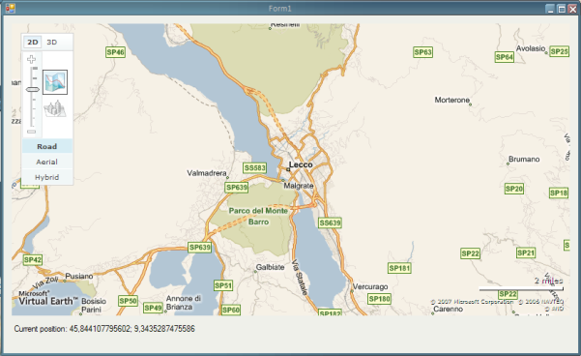The width and height of the screenshot is (581, 356).
Task: Click the zoom in plus icon
Action: [x=32, y=59]
